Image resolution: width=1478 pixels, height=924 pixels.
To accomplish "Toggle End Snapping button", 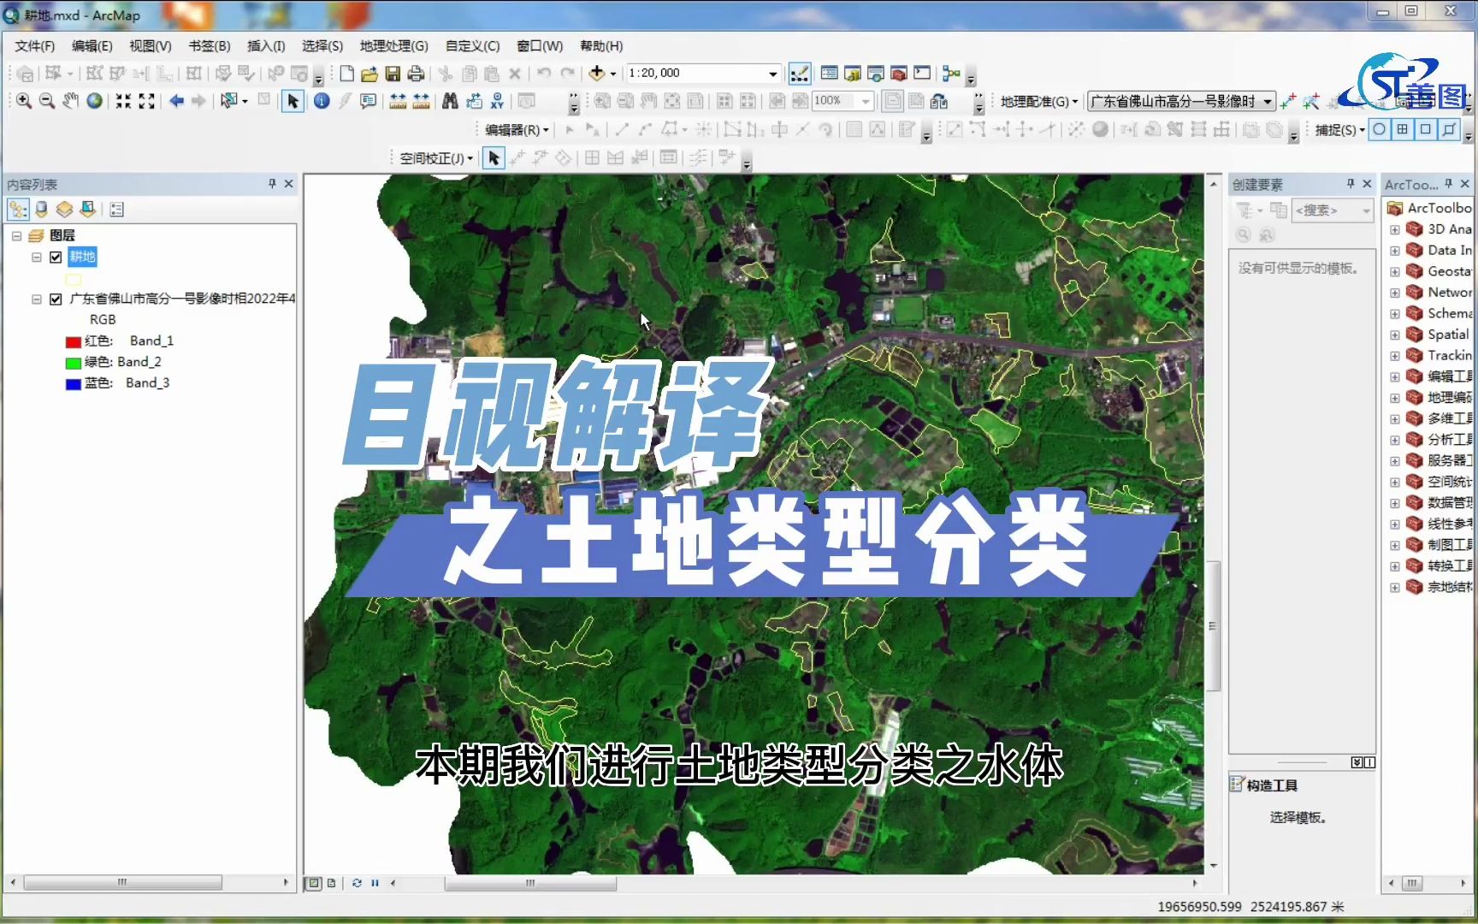I will click(x=1403, y=130).
